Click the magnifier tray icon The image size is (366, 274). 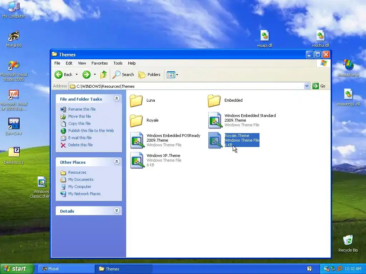pos(340,269)
